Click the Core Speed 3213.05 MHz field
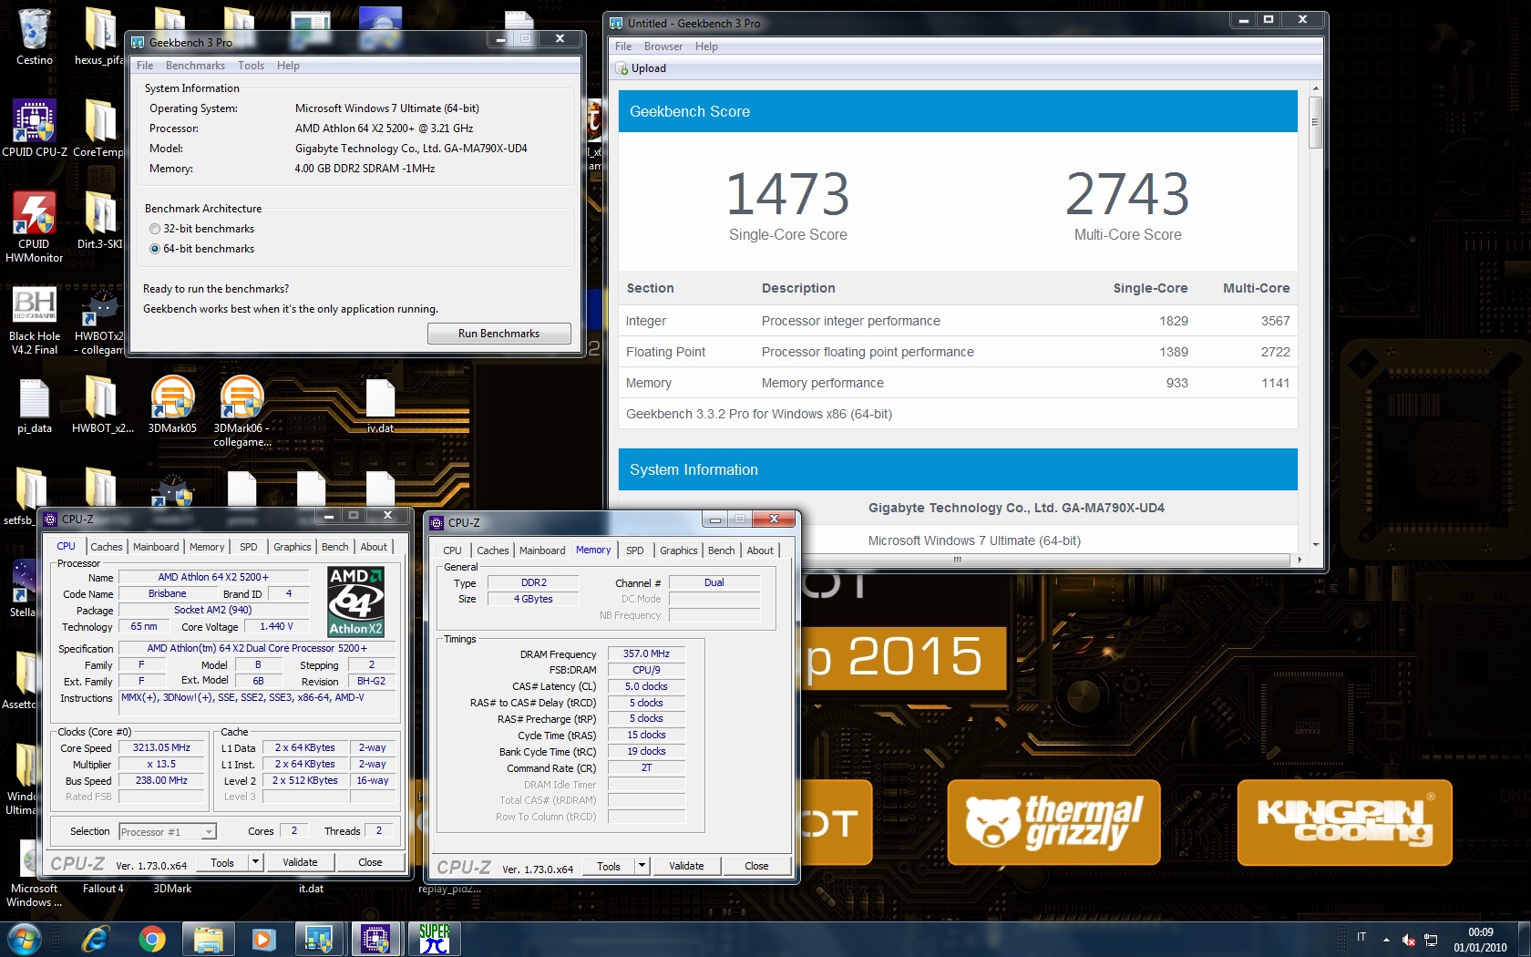Image resolution: width=1531 pixels, height=957 pixels. click(x=161, y=748)
